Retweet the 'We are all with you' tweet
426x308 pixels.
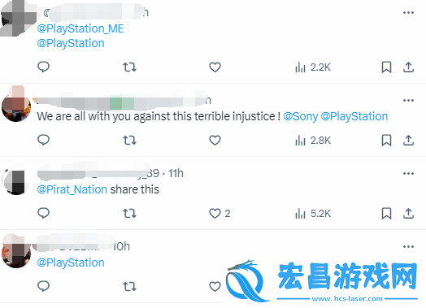(x=129, y=141)
